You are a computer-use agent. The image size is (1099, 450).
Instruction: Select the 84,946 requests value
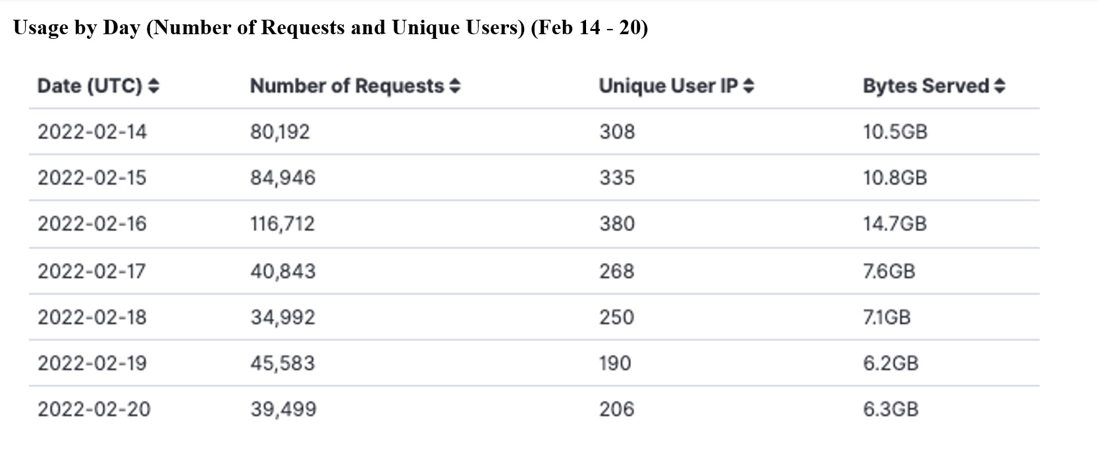tap(283, 178)
